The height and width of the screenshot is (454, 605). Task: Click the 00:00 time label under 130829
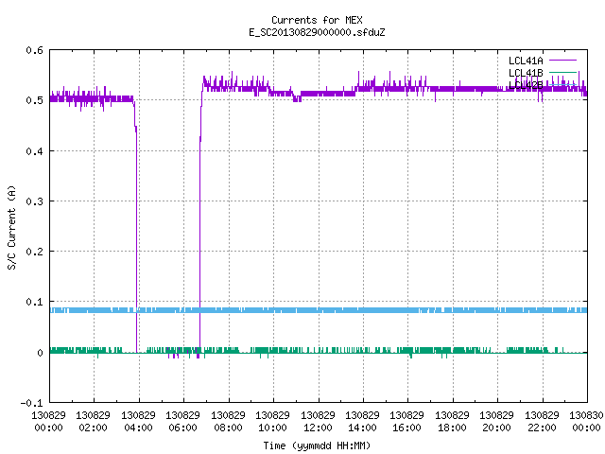pyautogui.click(x=48, y=428)
